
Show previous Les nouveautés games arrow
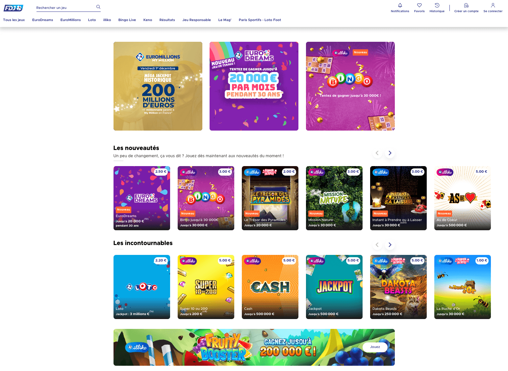[377, 153]
